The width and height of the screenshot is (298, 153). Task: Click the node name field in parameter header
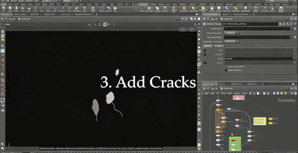(x=250, y=24)
